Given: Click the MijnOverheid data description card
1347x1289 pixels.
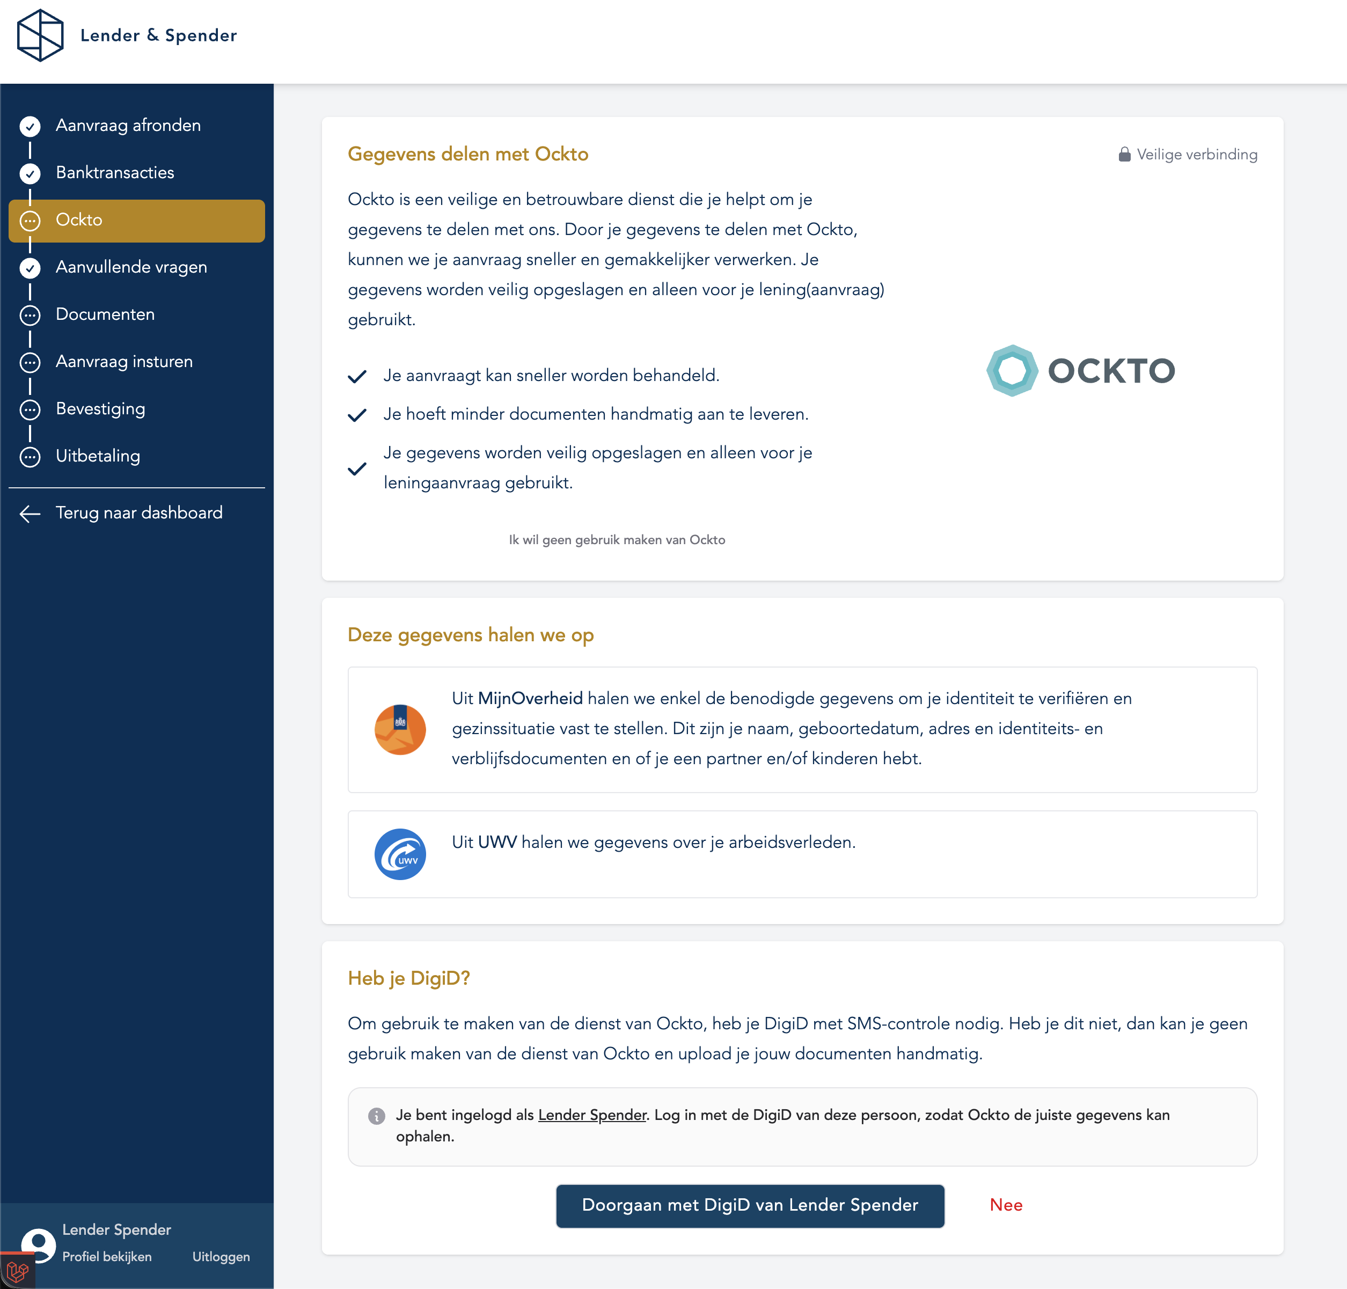Looking at the screenshot, I should (x=803, y=730).
